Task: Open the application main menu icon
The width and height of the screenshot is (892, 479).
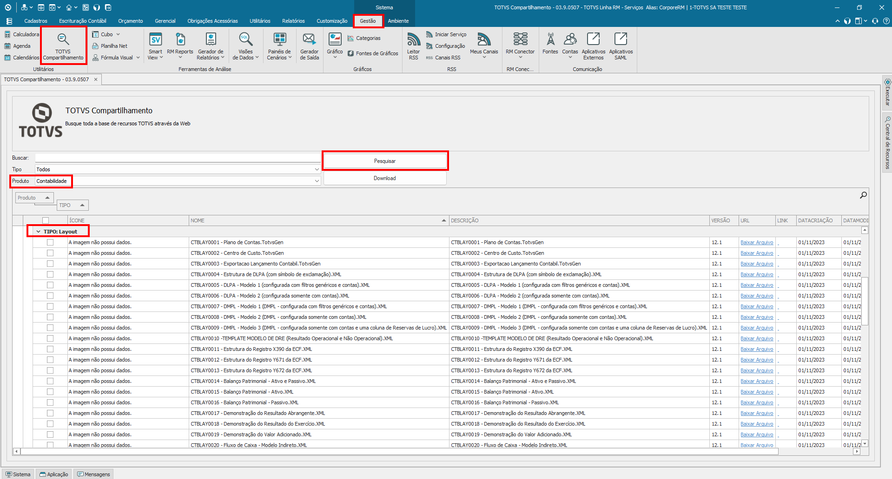Action: pos(9,21)
